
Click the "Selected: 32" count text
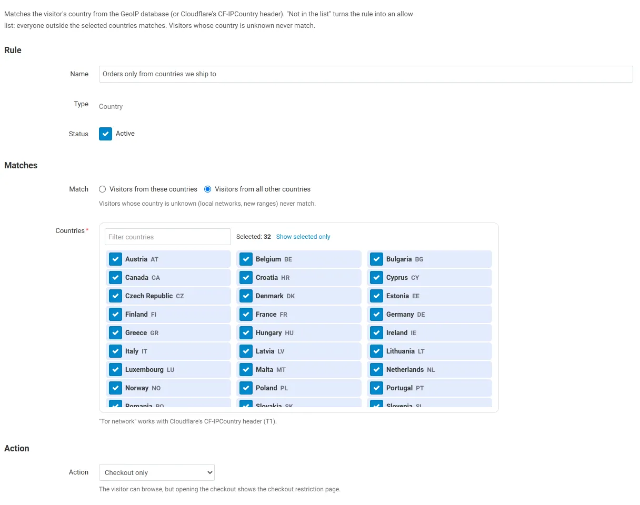[254, 237]
